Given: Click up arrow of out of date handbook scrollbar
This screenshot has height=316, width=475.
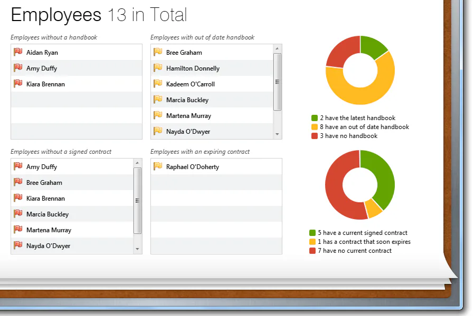Looking at the screenshot, I should (277, 48).
